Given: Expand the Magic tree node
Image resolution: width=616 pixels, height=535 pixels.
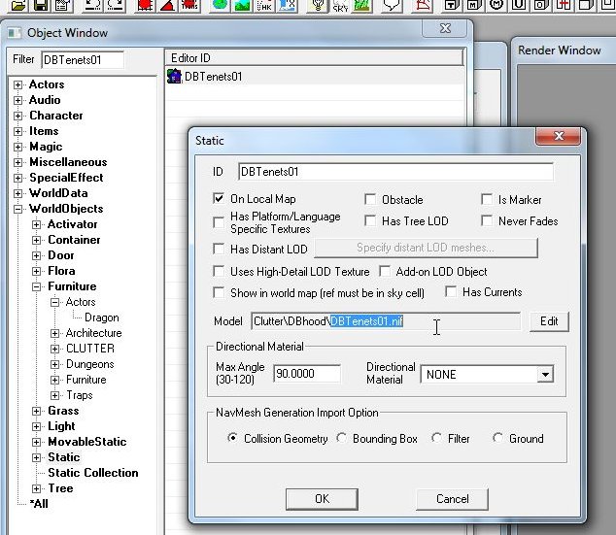Looking at the screenshot, I should [17, 147].
